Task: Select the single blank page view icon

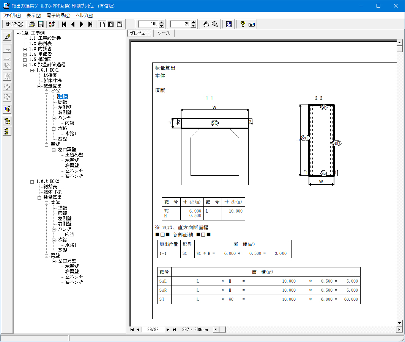Action: coord(102,24)
